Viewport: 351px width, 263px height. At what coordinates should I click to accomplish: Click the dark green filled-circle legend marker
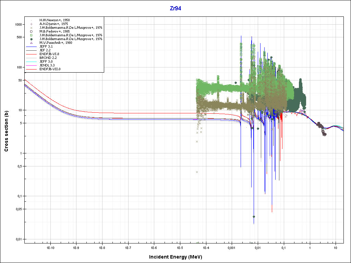click(31, 39)
